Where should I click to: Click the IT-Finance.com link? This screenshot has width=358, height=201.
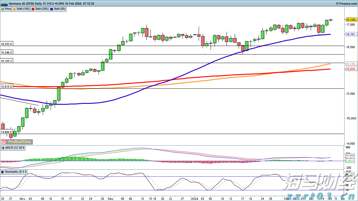click(x=346, y=3)
